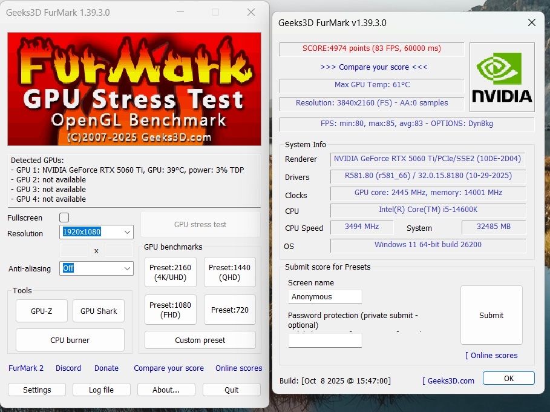Screen dimensions: 550x412
Task: Select the Max GPU Temp: 61°C field
Action: point(372,85)
